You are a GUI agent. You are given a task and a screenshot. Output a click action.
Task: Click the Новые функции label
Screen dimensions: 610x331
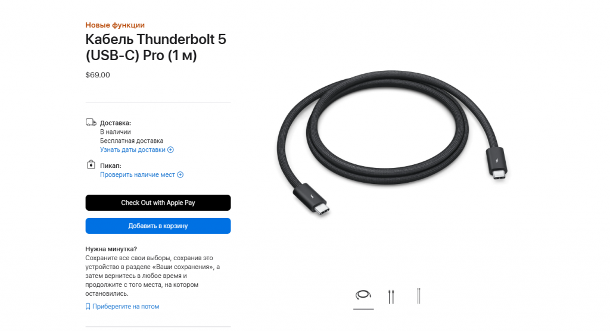click(x=115, y=25)
